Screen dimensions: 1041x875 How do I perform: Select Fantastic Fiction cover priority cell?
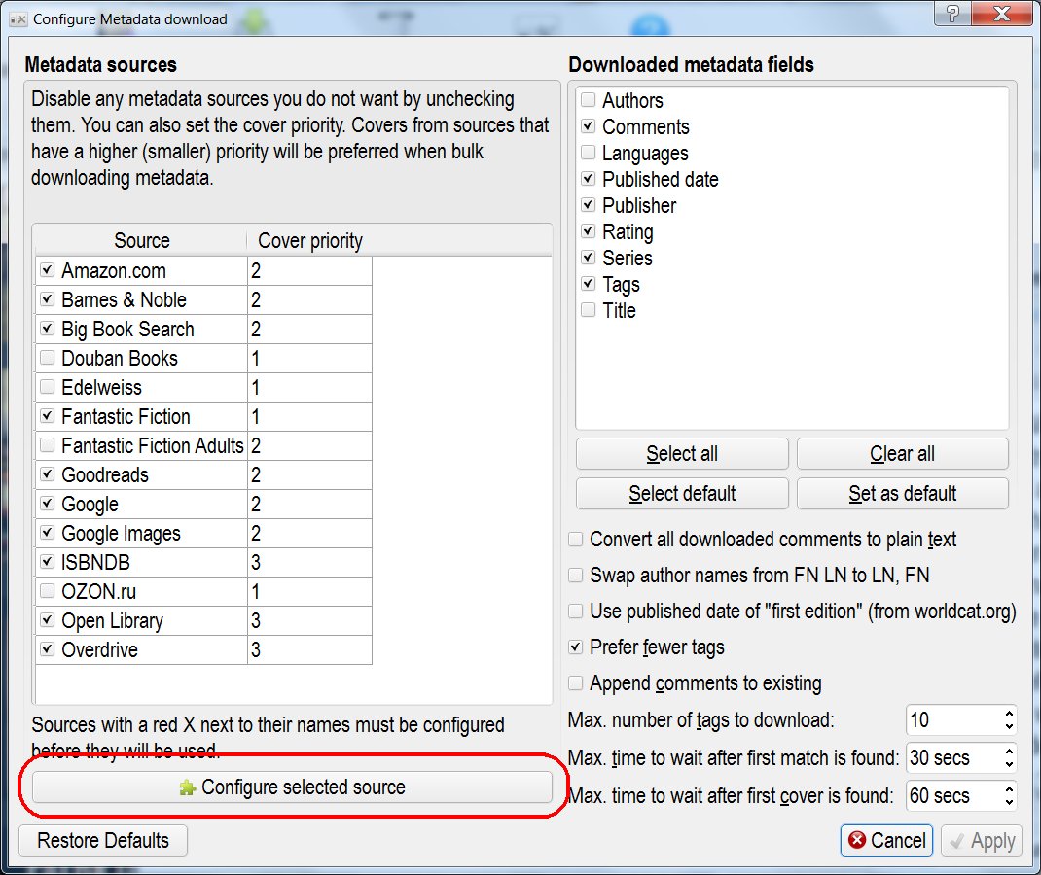point(309,417)
